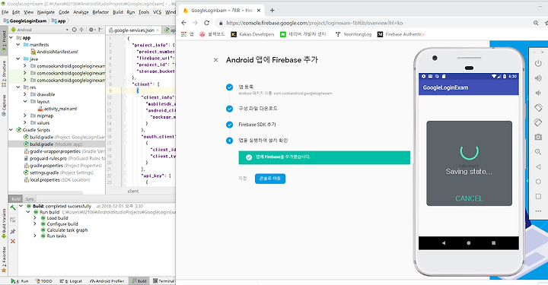Collapse the layout folder
The height and width of the screenshot is (285, 548).
[25, 102]
